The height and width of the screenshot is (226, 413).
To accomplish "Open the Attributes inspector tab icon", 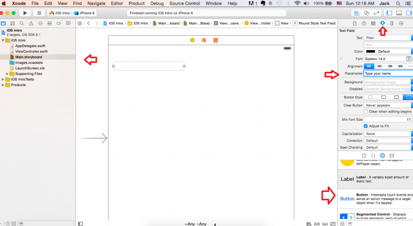I will coord(383,23).
